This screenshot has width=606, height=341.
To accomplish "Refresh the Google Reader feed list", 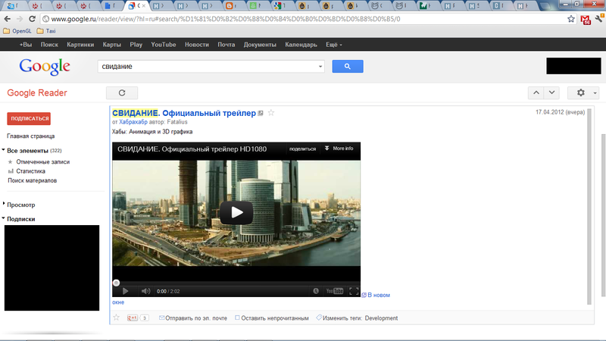I will click(122, 92).
